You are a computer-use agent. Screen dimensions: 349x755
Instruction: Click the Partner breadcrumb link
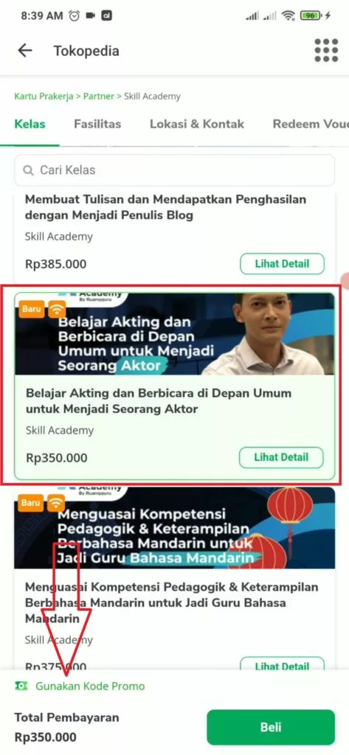[99, 97]
